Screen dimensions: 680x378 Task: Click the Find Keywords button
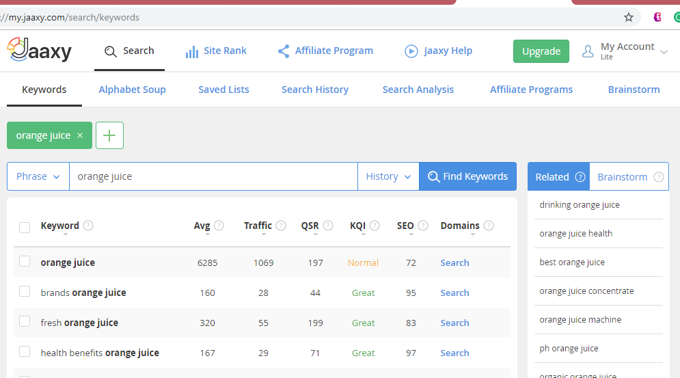coord(467,176)
